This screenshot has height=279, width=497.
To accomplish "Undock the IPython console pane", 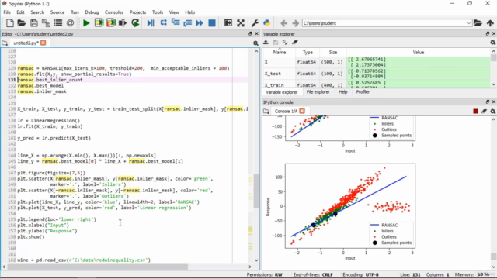I will tap(488, 102).
